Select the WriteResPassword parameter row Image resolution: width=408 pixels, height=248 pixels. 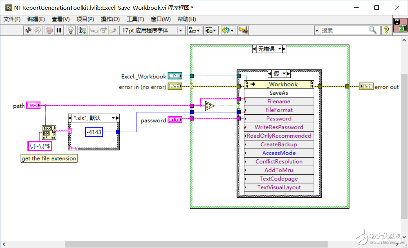(279, 127)
